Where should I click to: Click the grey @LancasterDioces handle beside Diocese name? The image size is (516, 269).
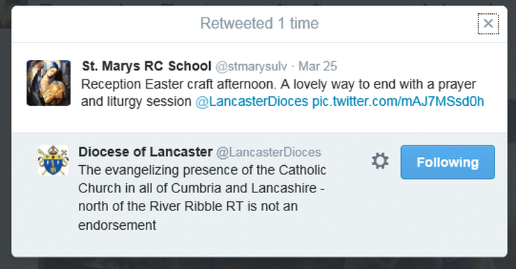268,152
